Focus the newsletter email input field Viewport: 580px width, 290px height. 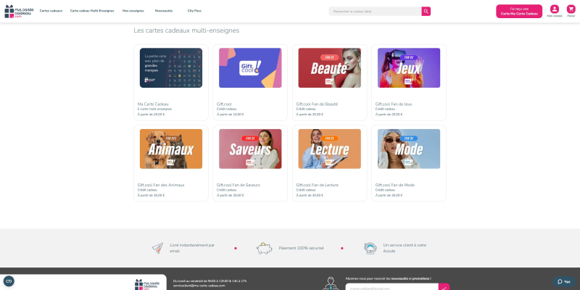click(392, 286)
